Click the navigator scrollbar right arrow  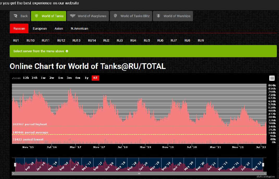click(x=265, y=174)
